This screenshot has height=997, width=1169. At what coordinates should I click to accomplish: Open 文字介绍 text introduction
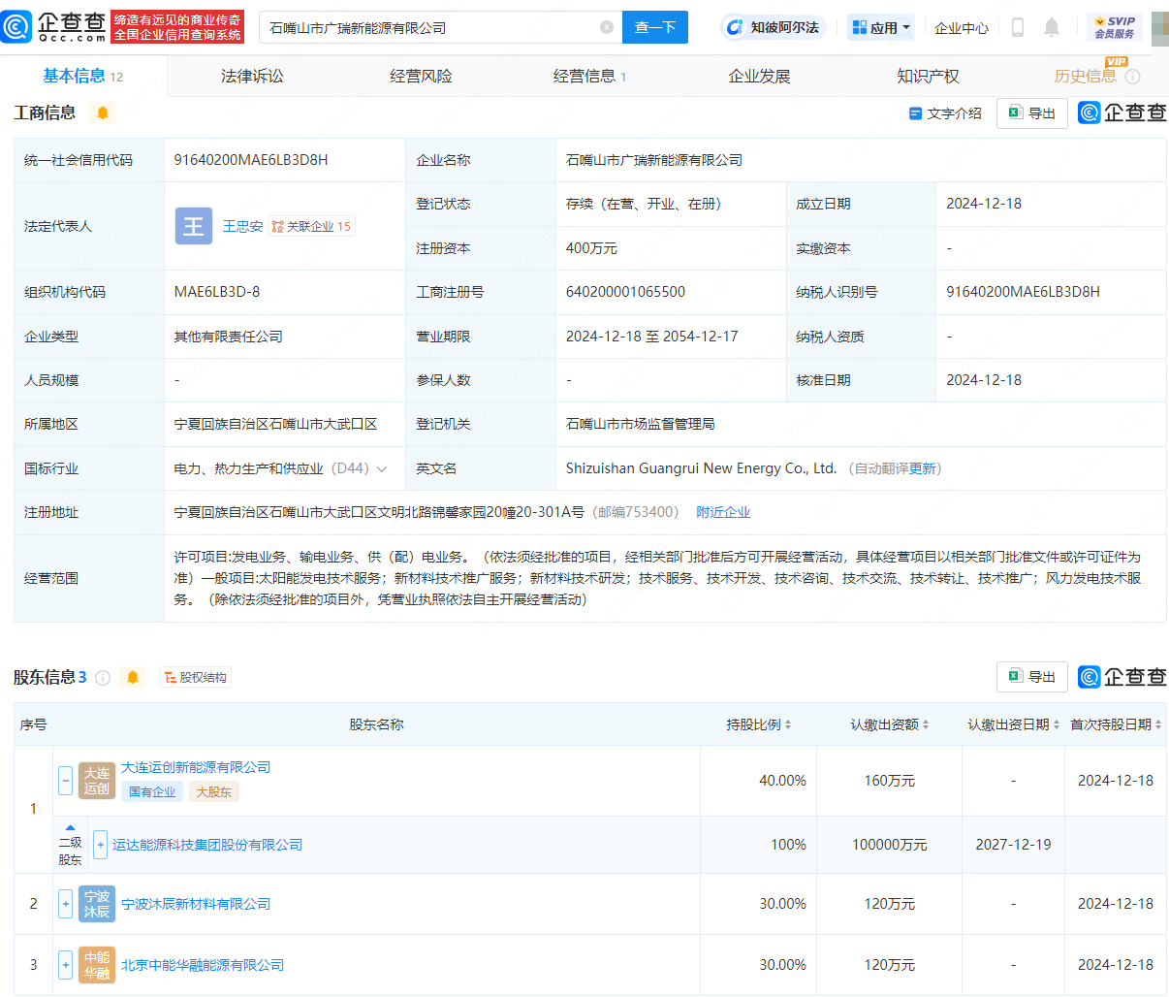click(945, 113)
